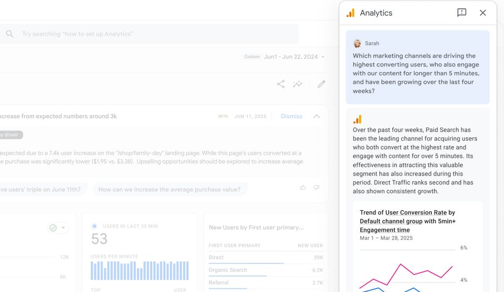This screenshot has width=504, height=292.
Task: Close the Analytics assistant panel
Action: pyautogui.click(x=483, y=13)
